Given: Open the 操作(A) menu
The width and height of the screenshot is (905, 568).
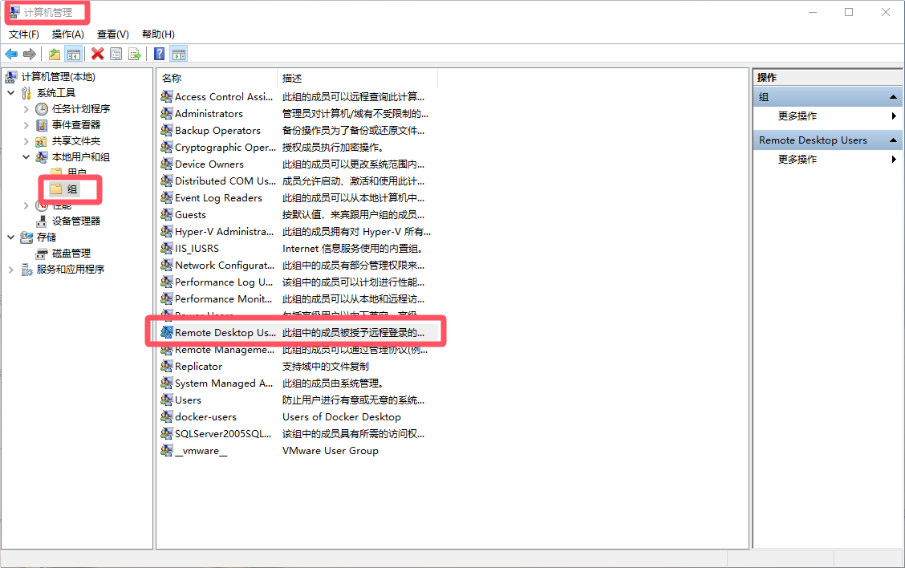Looking at the screenshot, I should 68,34.
